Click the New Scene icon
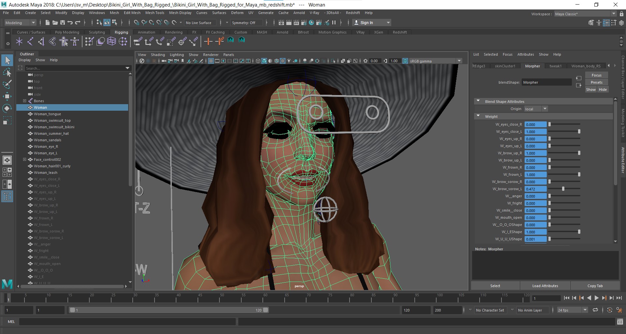This screenshot has width=626, height=334. (47, 22)
